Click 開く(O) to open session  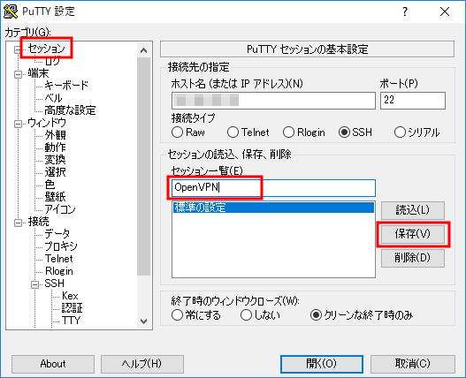(322, 364)
